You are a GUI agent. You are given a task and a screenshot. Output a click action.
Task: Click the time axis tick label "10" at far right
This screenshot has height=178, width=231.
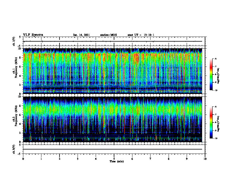click(205, 159)
